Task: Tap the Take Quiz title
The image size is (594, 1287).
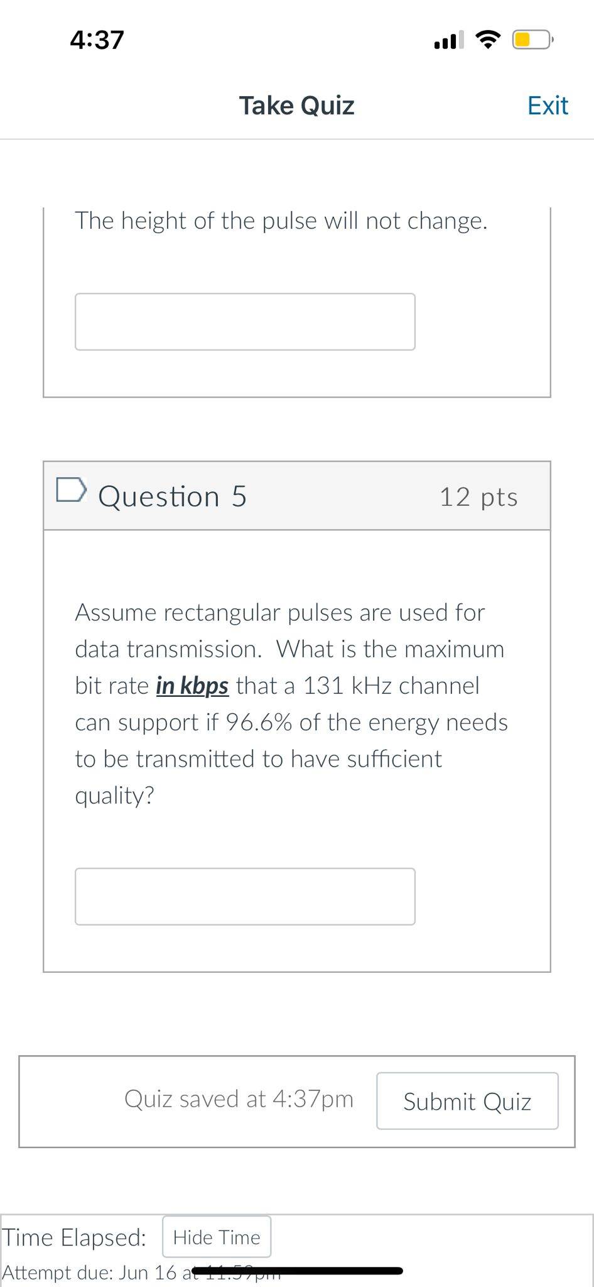Action: 296,106
